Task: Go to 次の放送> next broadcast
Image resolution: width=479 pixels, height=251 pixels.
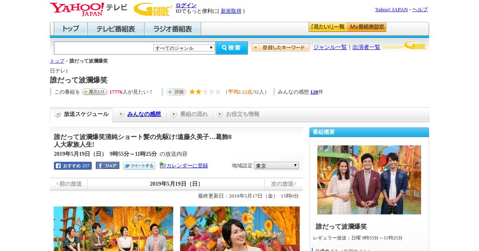Action: (x=284, y=184)
